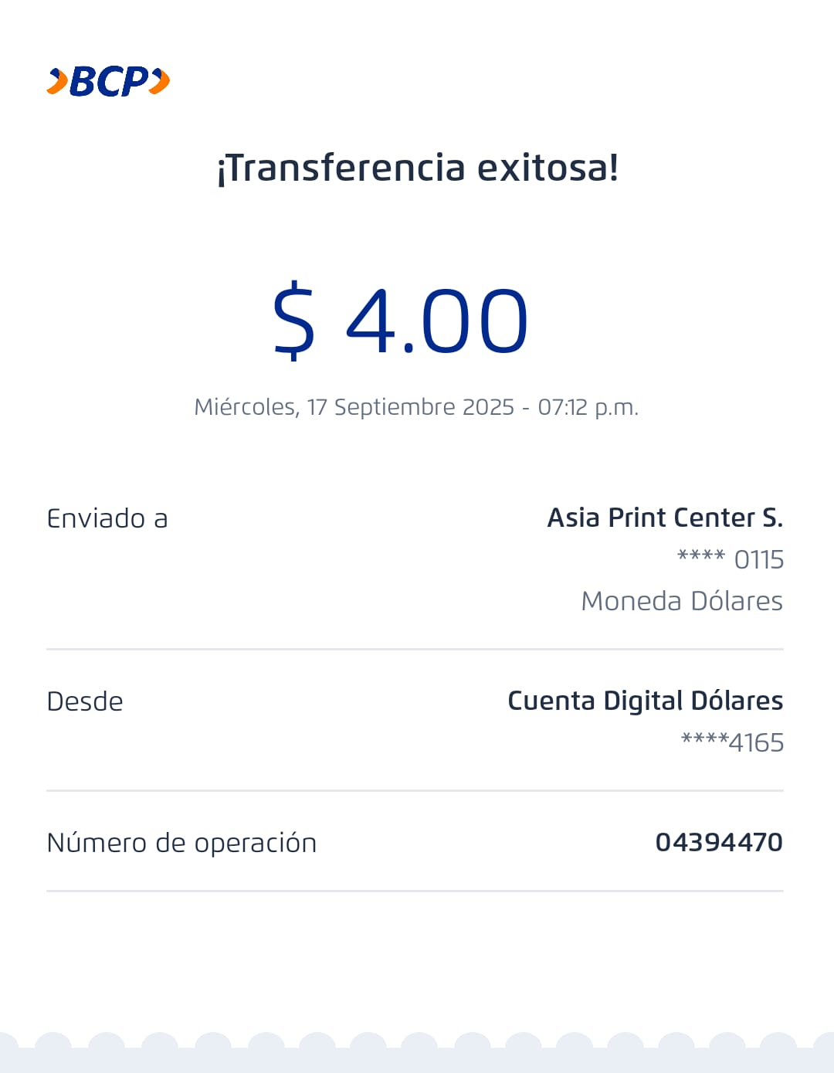Viewport: 834px width, 1073px height.
Task: Select the "Número de operación" label
Action: click(x=181, y=843)
